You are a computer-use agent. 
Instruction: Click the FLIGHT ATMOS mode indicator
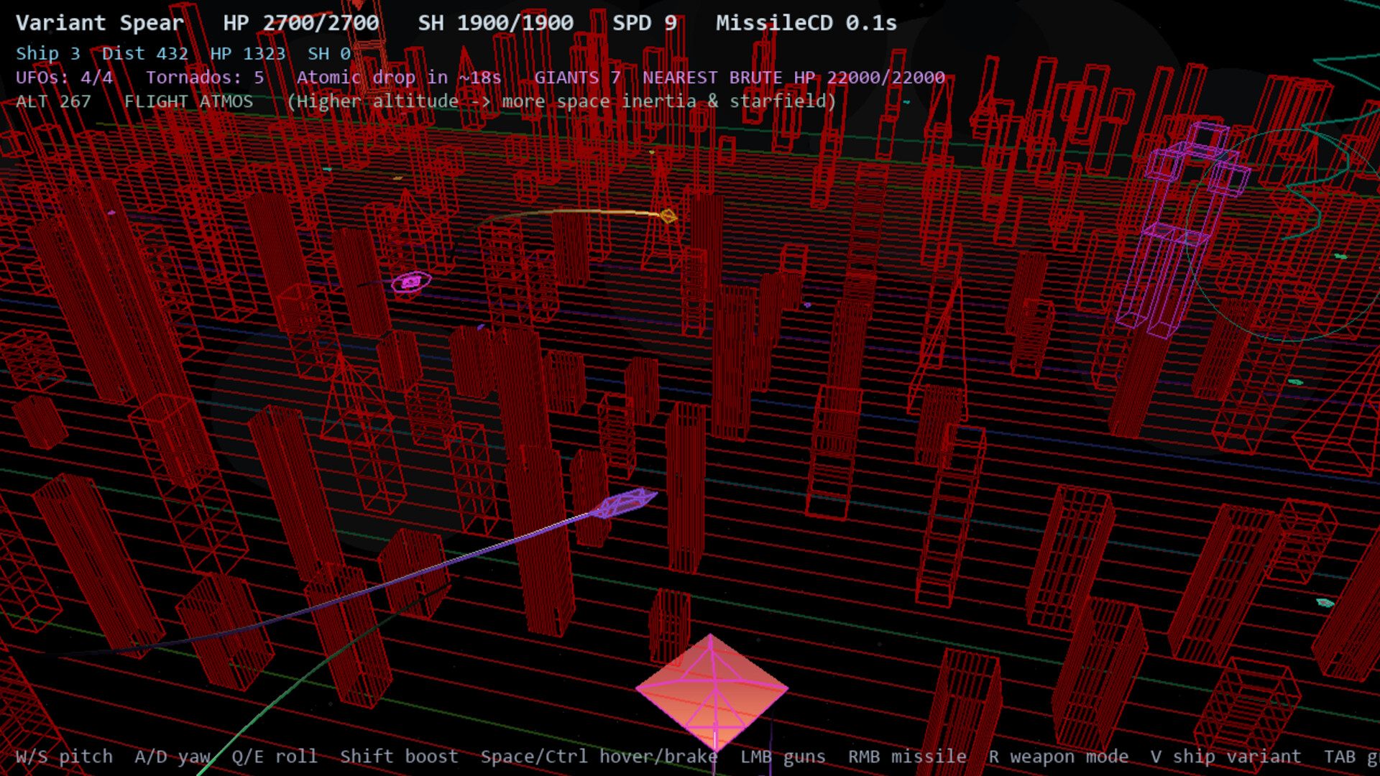click(188, 101)
